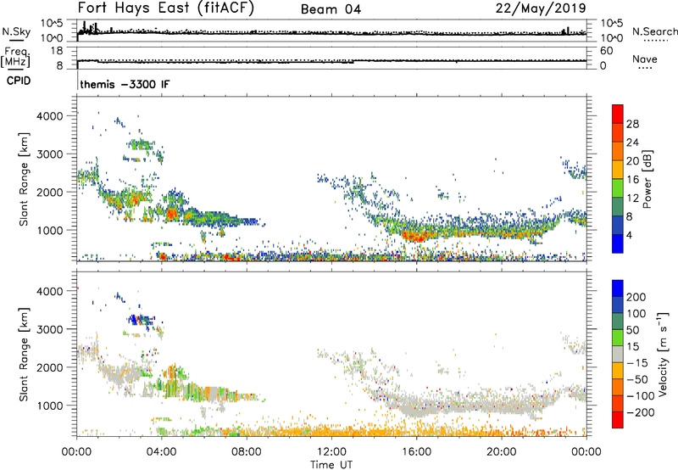678x470 pixels.
Task: Select the 12:00 time tick label
Action: point(331,452)
